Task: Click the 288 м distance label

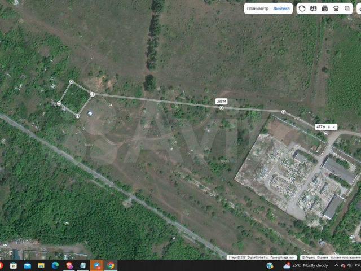Action: (x=221, y=102)
